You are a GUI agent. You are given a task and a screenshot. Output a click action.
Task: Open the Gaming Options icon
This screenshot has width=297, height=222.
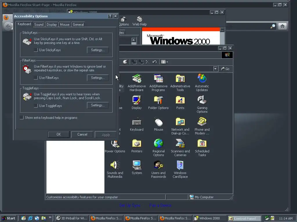point(202,104)
